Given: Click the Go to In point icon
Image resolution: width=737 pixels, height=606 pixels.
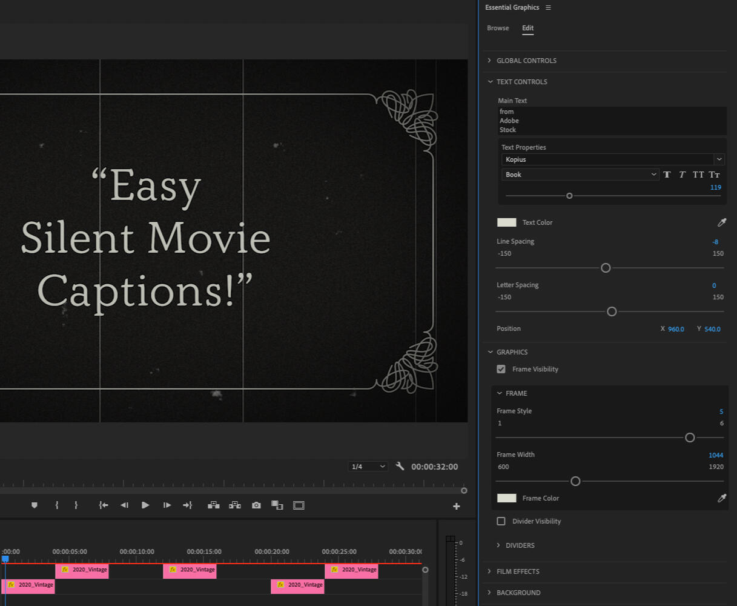Looking at the screenshot, I should pos(104,505).
